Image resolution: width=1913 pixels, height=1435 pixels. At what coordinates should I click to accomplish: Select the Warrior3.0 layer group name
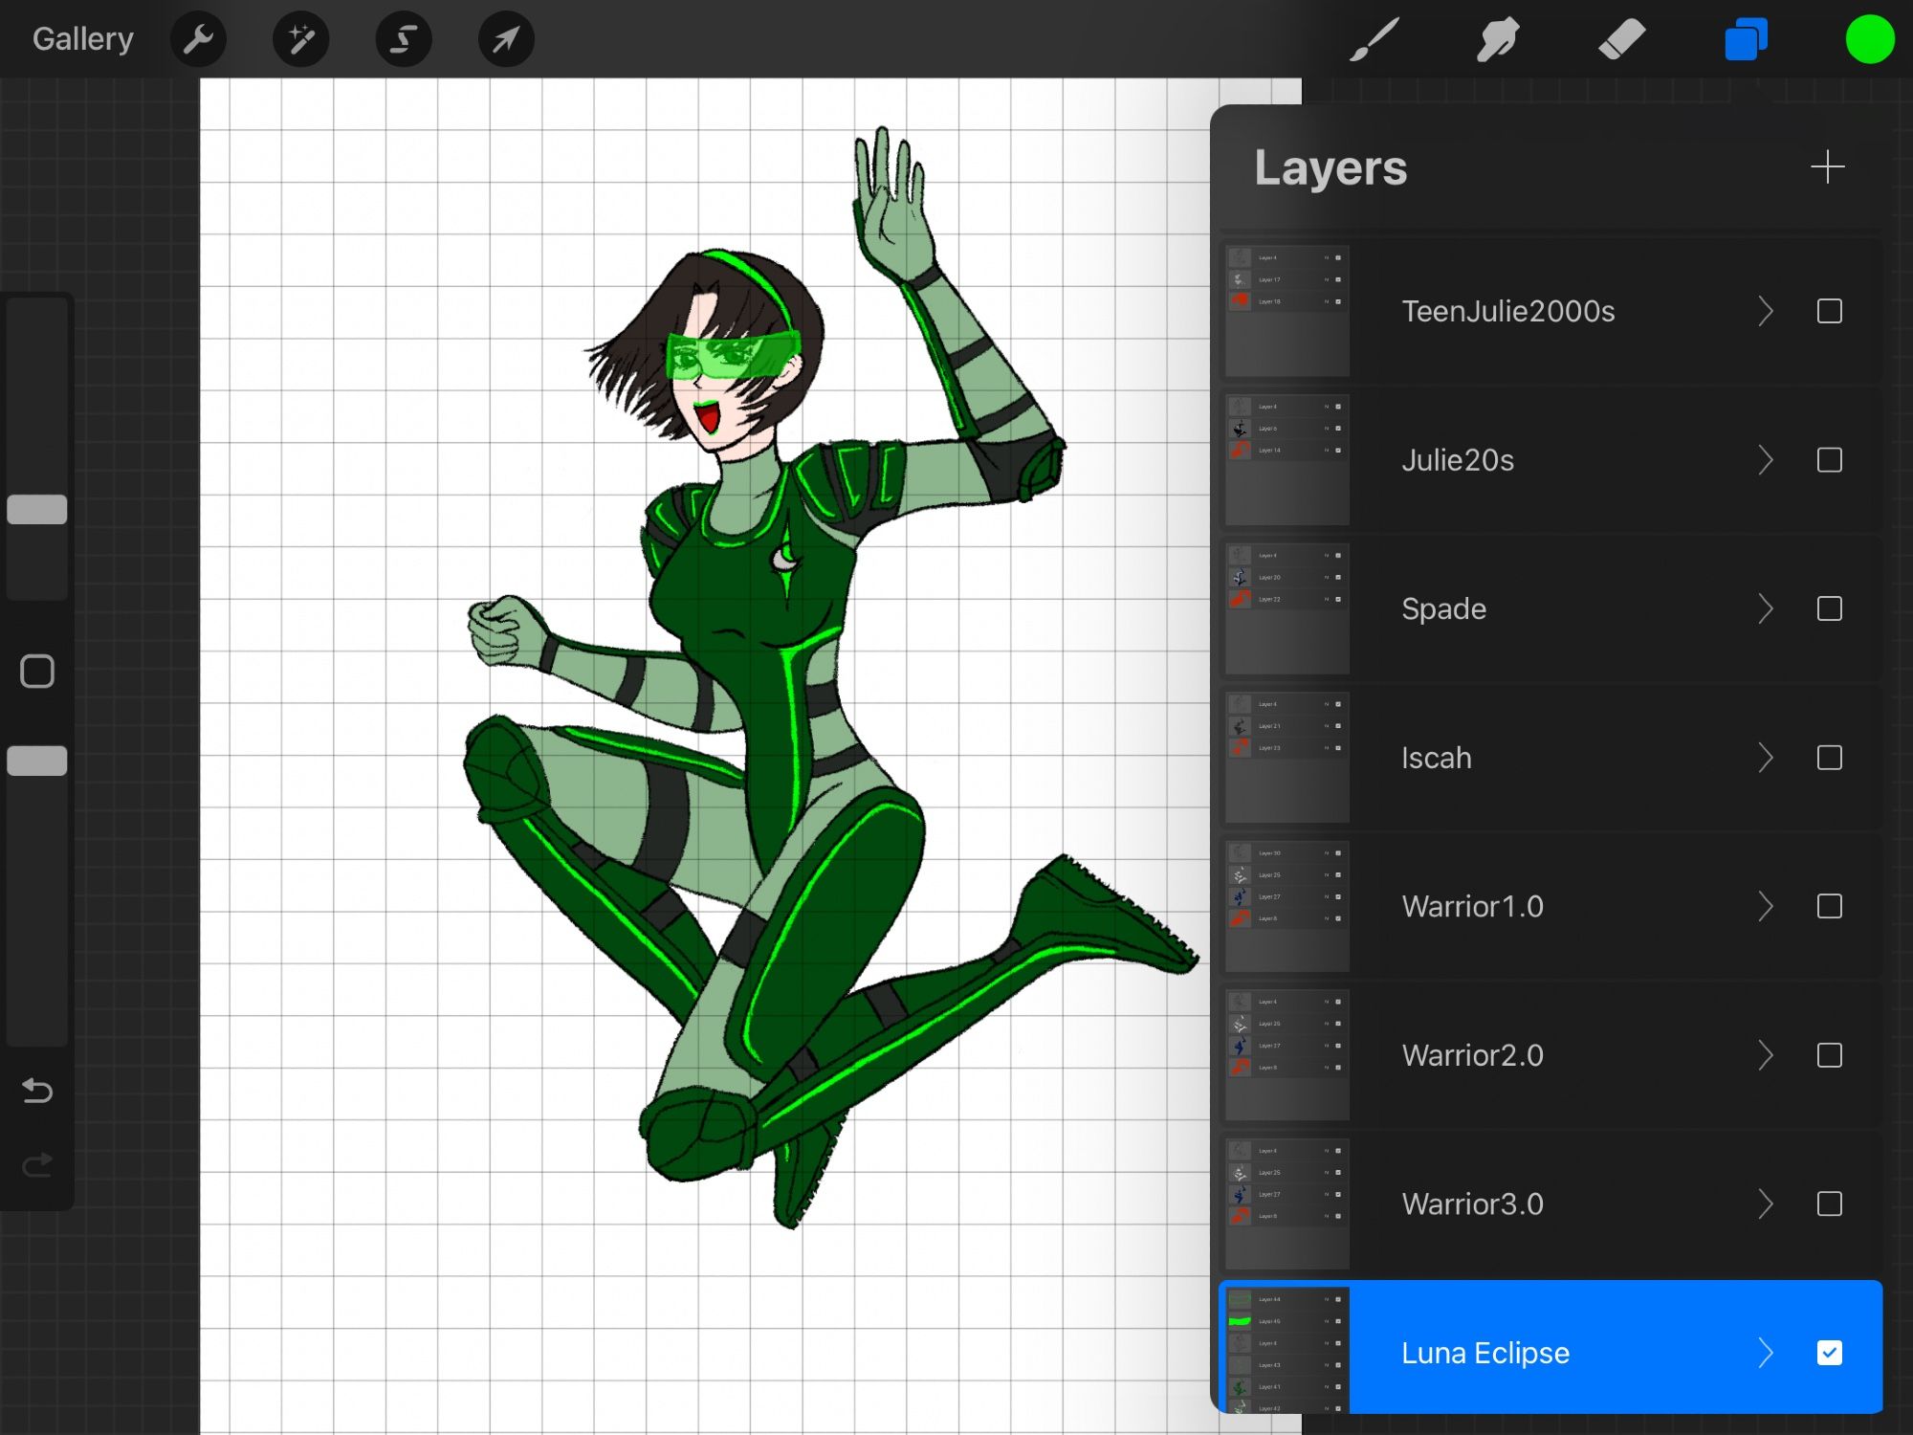point(1472,1203)
